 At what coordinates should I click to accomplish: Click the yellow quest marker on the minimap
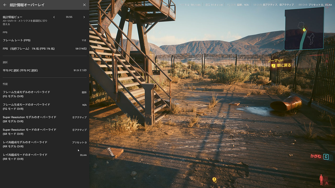click(x=304, y=30)
